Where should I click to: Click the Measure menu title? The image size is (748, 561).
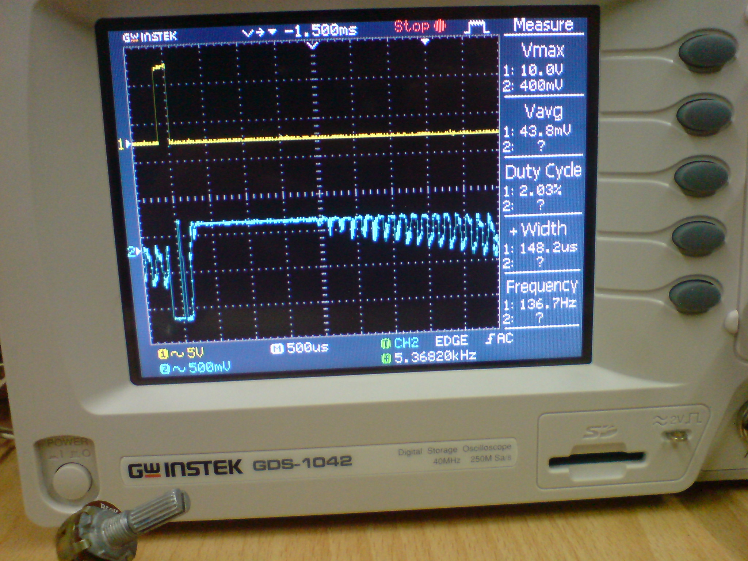pos(543,25)
